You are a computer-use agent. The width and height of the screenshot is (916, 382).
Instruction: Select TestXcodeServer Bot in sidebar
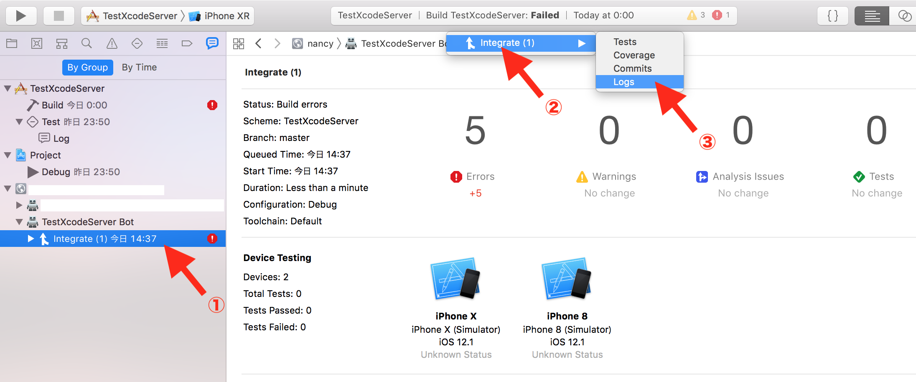[88, 222]
